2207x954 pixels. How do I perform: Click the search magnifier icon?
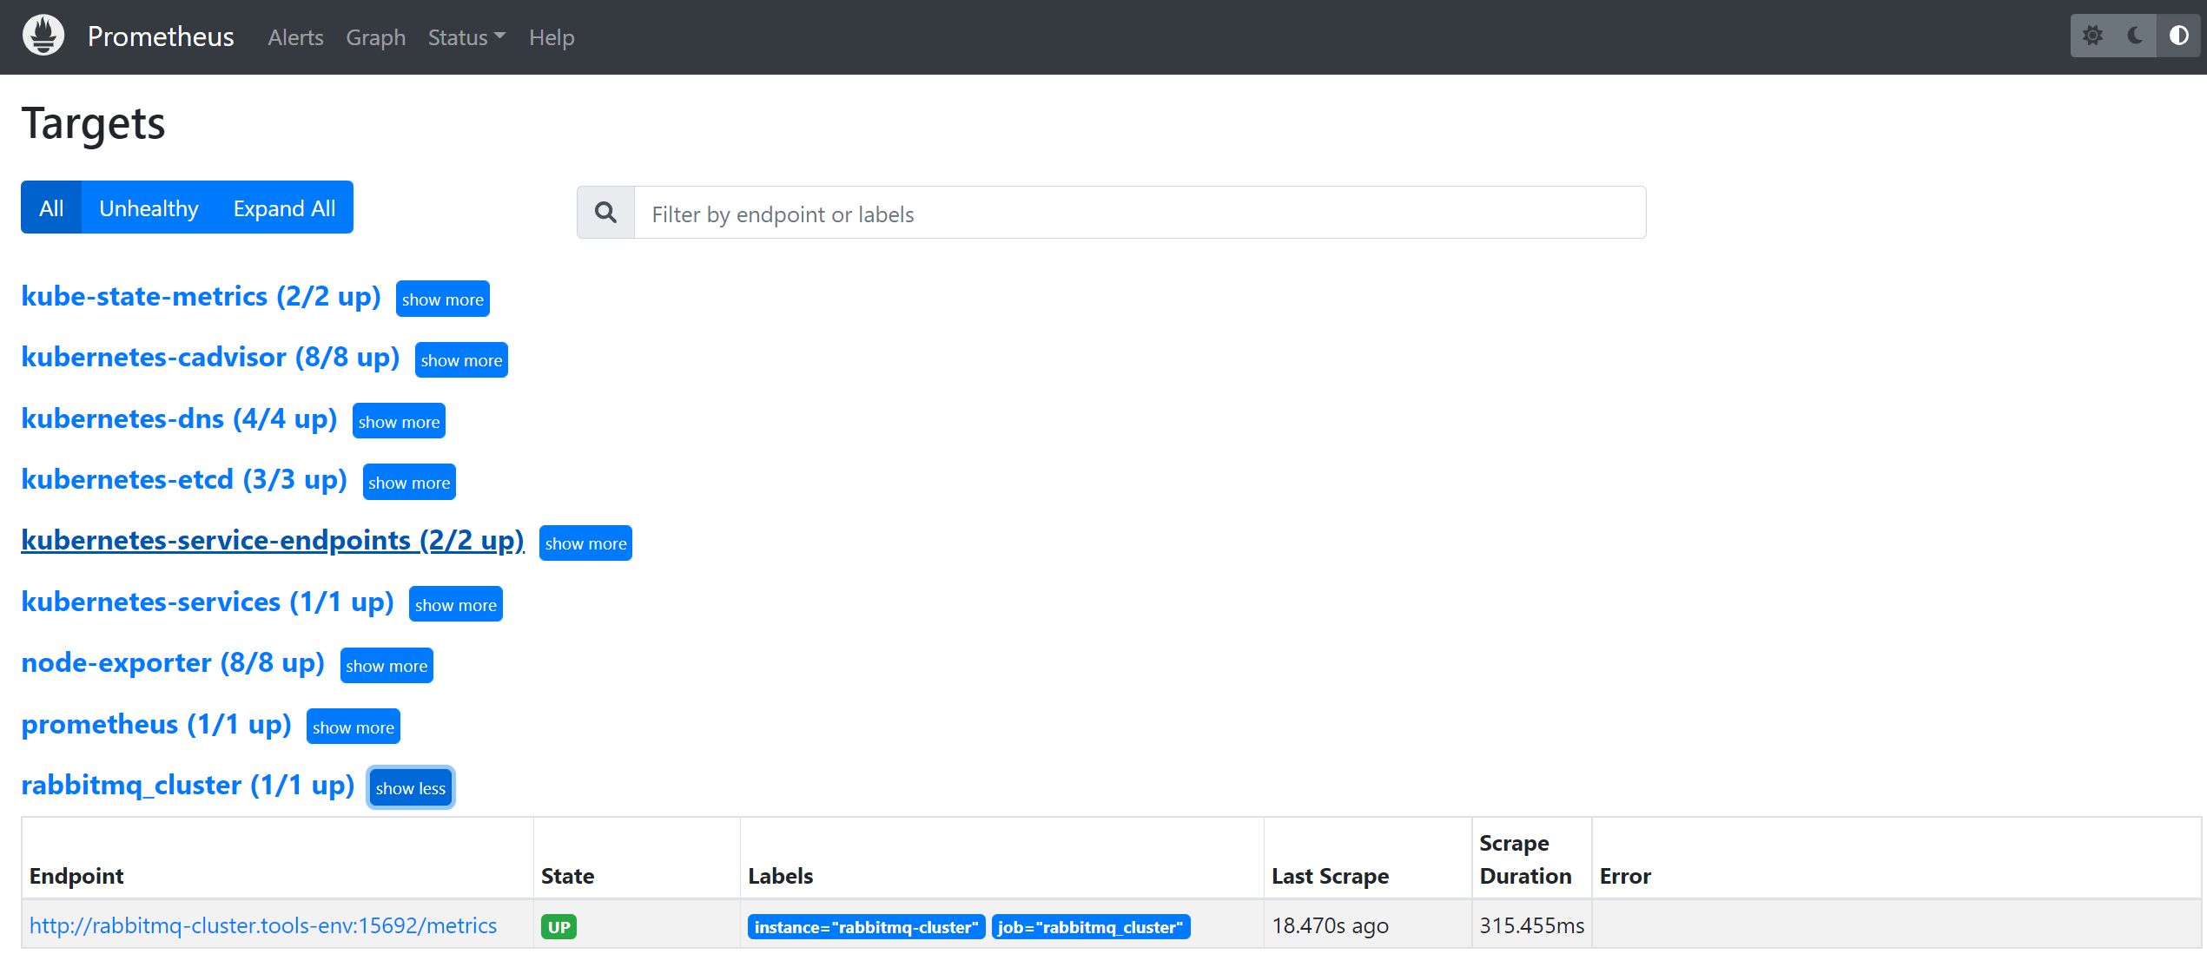click(605, 213)
